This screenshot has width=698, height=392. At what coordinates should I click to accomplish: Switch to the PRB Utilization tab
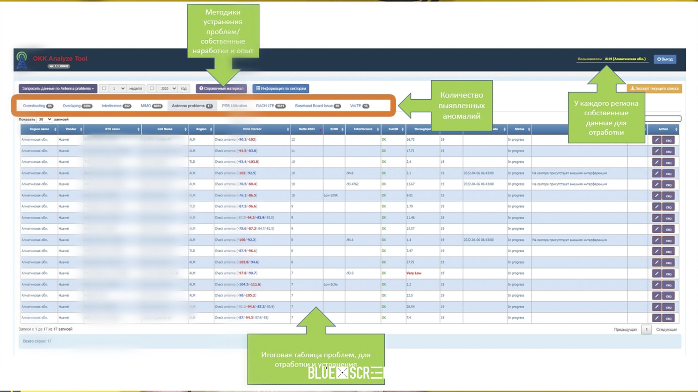[234, 106]
